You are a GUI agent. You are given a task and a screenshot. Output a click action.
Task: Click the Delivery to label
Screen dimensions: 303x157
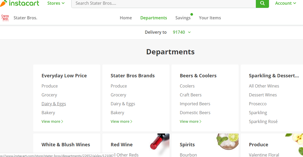coord(156,32)
